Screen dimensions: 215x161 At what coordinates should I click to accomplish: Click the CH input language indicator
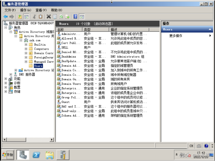[191, 146]
